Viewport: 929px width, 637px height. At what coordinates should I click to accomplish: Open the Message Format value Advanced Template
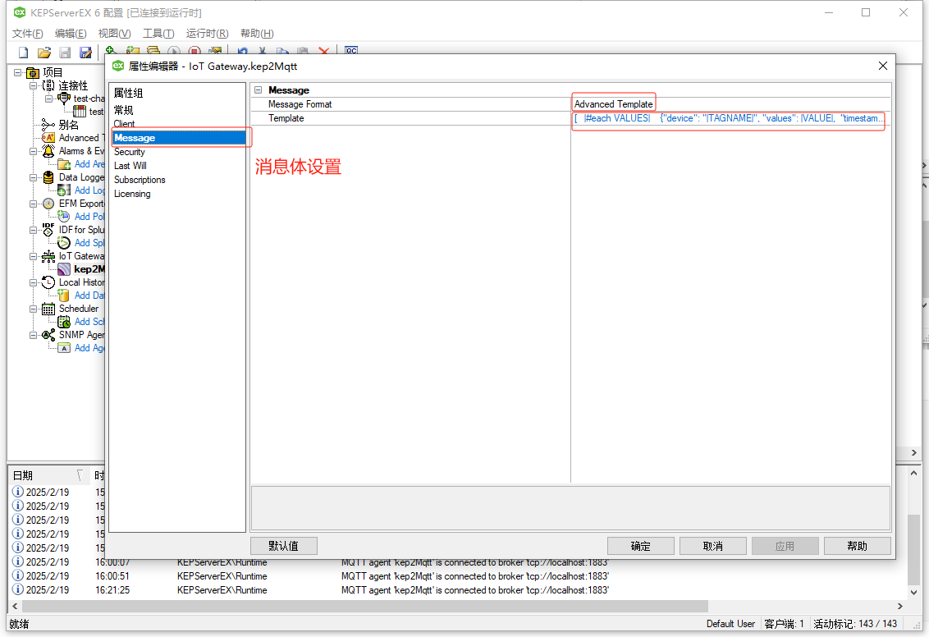point(613,104)
